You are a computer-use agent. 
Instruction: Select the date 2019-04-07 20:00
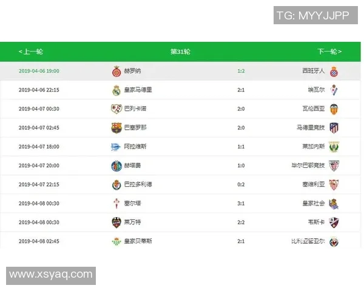point(39,166)
